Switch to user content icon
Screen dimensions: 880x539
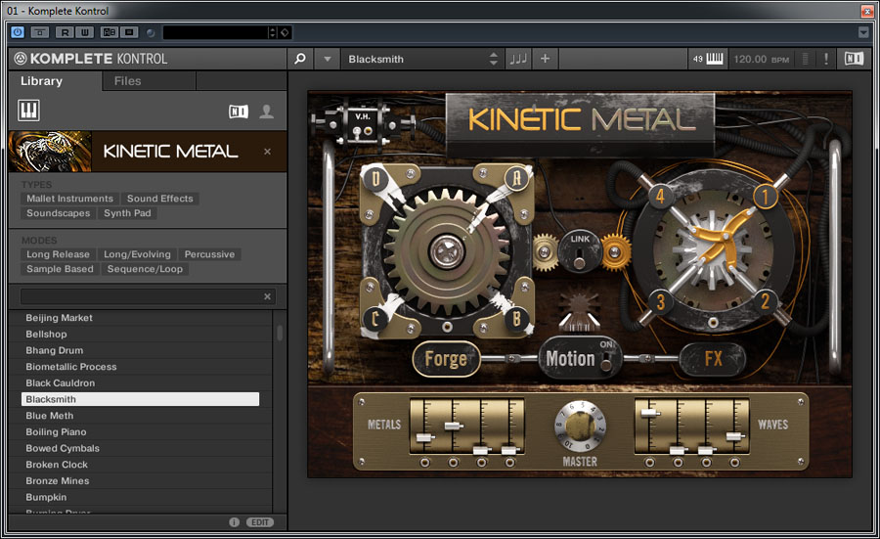266,112
